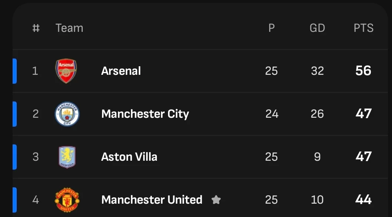The height and width of the screenshot is (217, 392).
Task: Open the Manchester City team name link
Action: click(145, 114)
